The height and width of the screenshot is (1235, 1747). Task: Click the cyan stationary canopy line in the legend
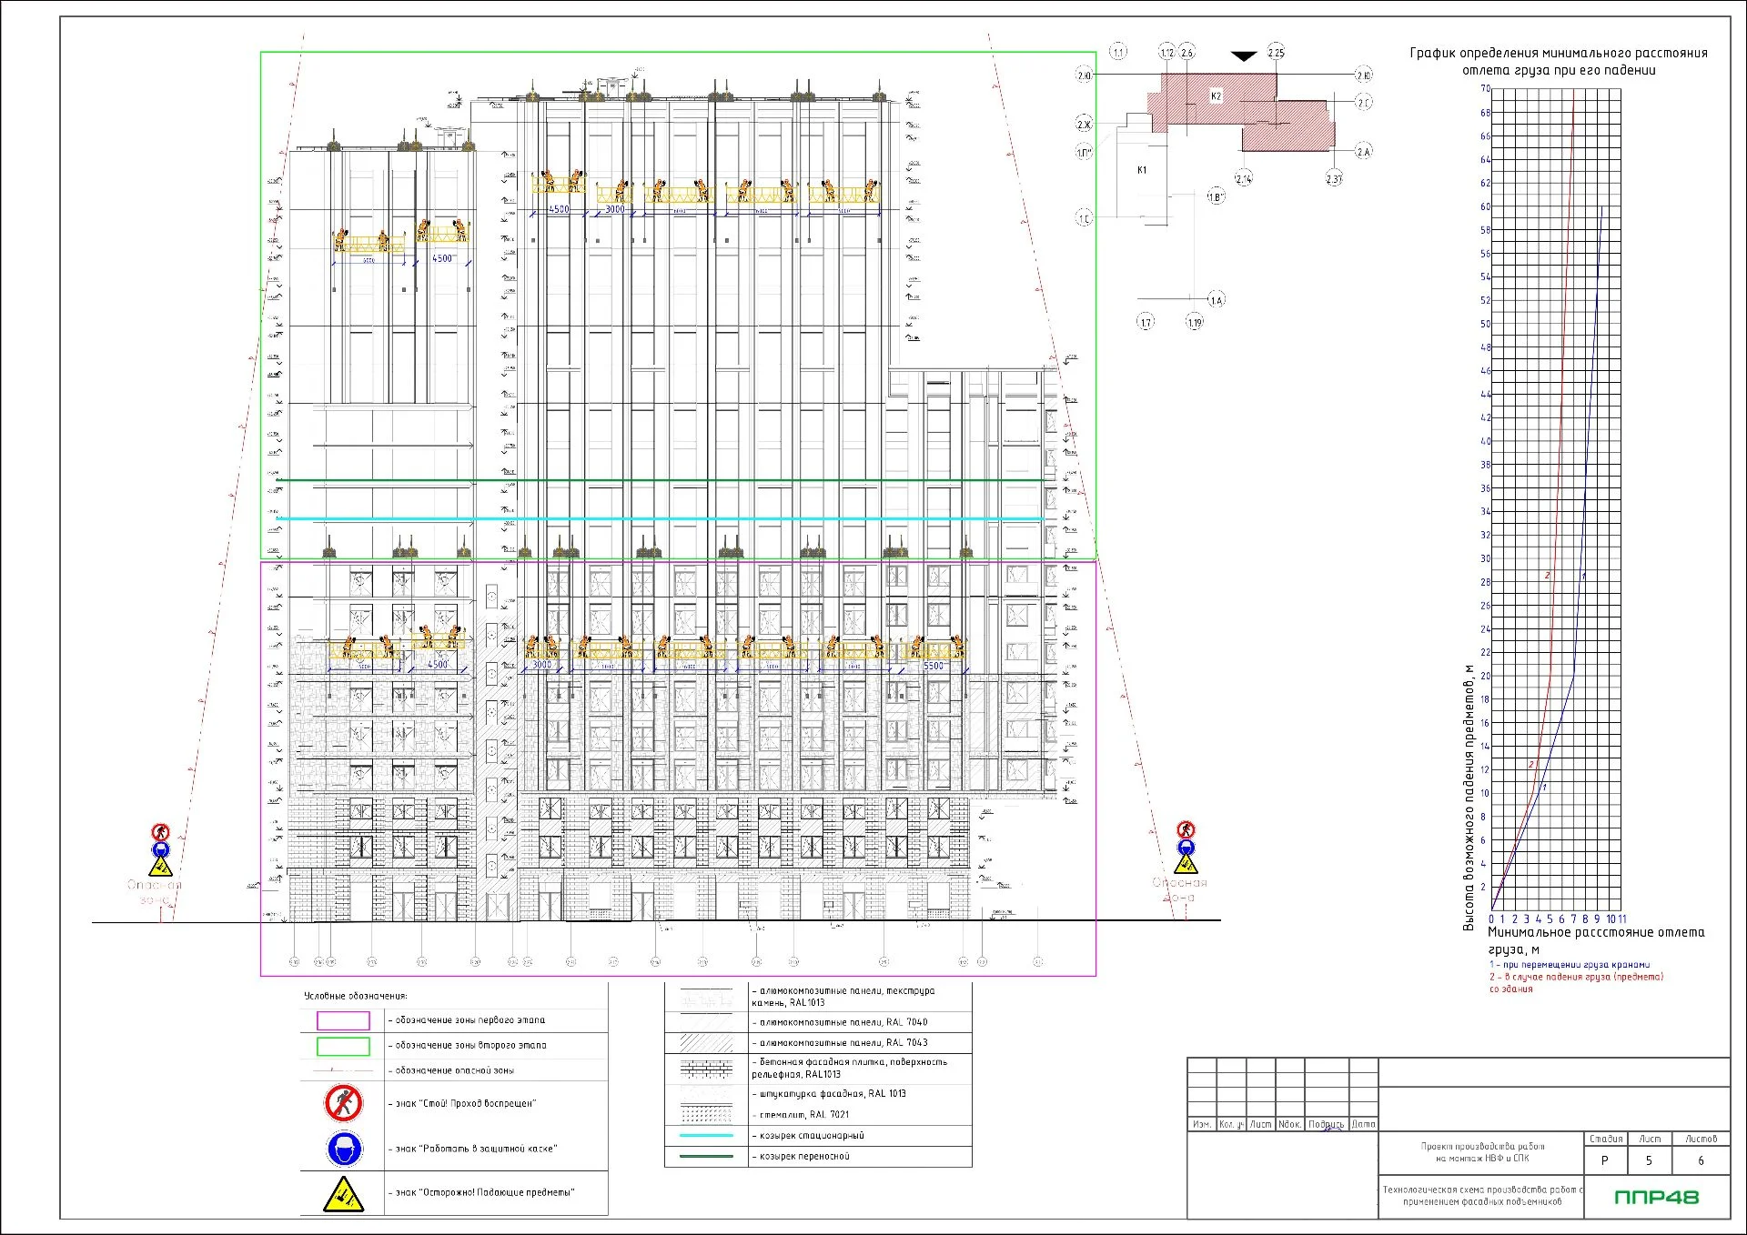point(706,1136)
